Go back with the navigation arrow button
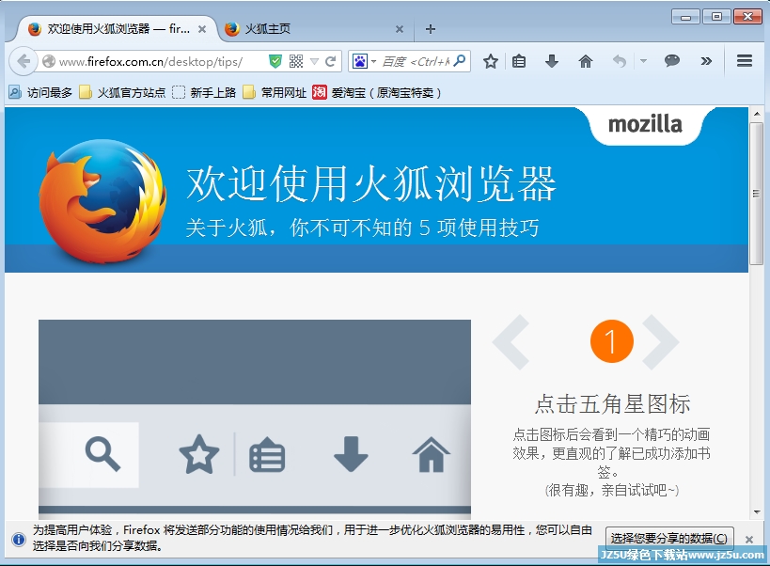 point(23,61)
